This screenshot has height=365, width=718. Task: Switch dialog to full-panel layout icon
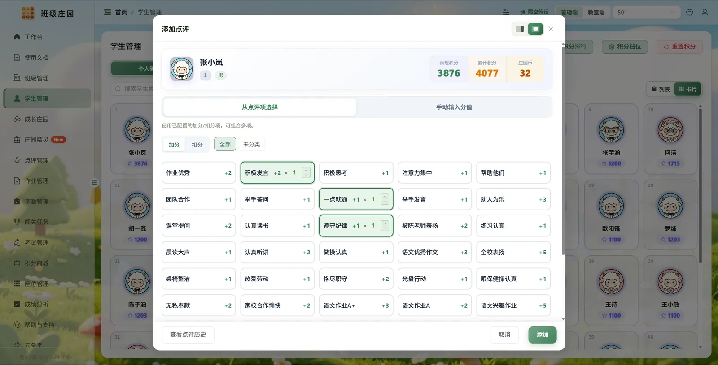click(x=535, y=29)
